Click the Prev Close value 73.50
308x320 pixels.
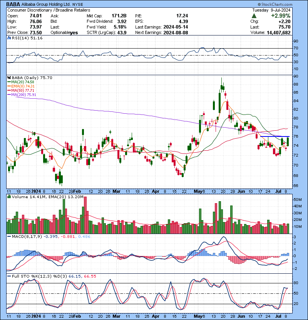click(x=36, y=33)
